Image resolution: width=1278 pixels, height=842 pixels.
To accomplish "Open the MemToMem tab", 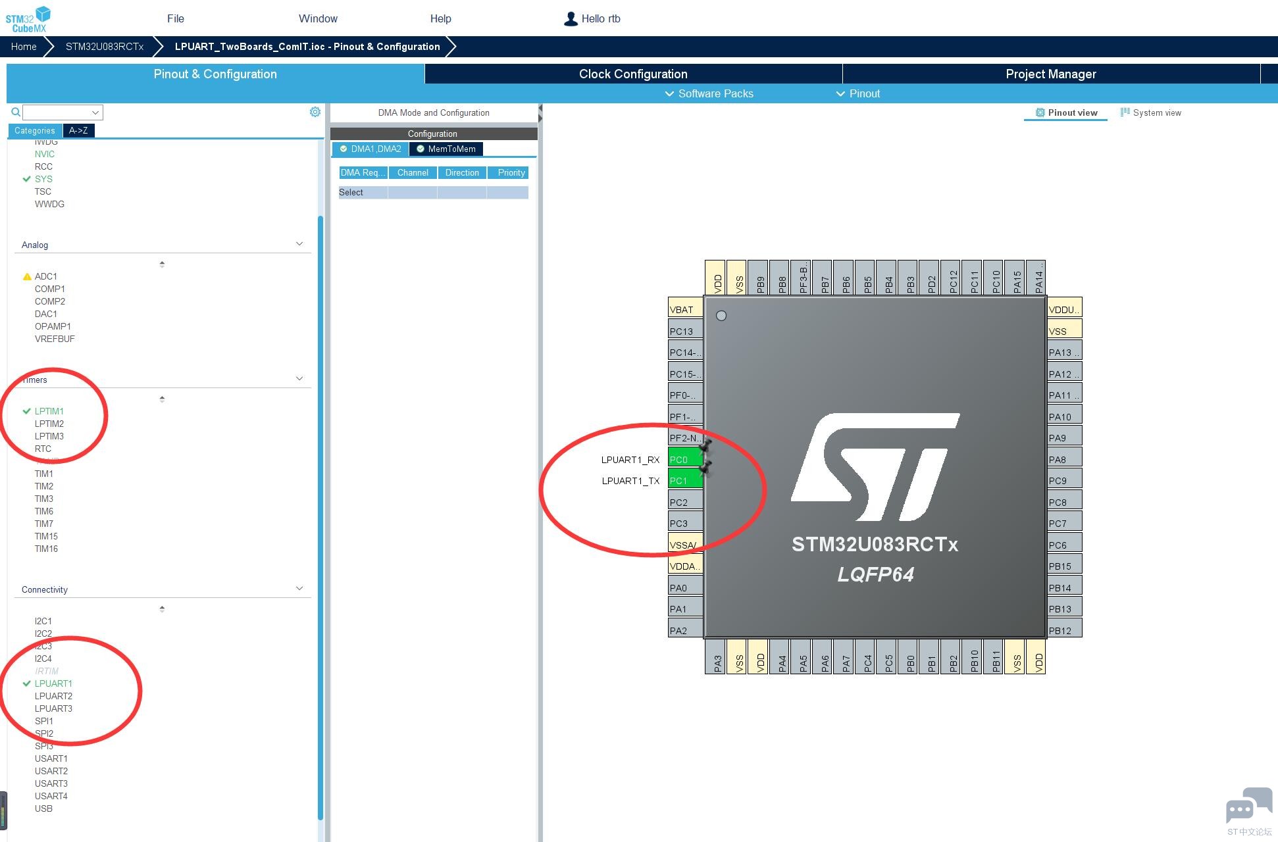I will (446, 149).
